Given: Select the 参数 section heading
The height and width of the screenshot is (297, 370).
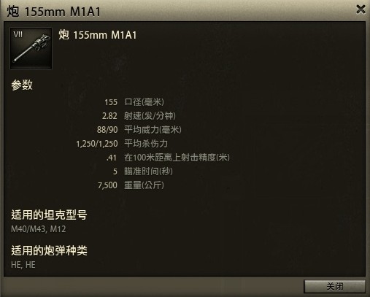Looking at the screenshot, I should tap(22, 85).
